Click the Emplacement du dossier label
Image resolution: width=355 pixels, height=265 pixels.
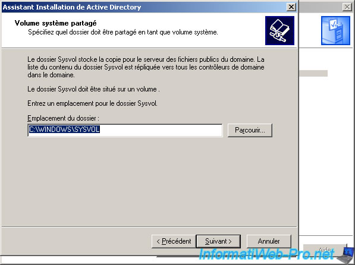click(63, 118)
